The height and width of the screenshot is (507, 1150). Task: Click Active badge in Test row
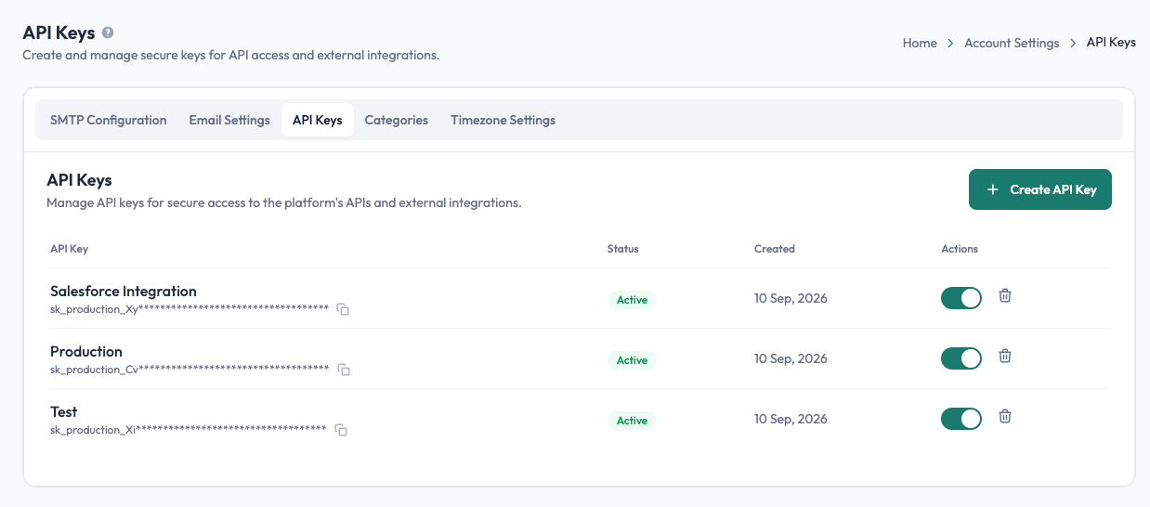(632, 421)
